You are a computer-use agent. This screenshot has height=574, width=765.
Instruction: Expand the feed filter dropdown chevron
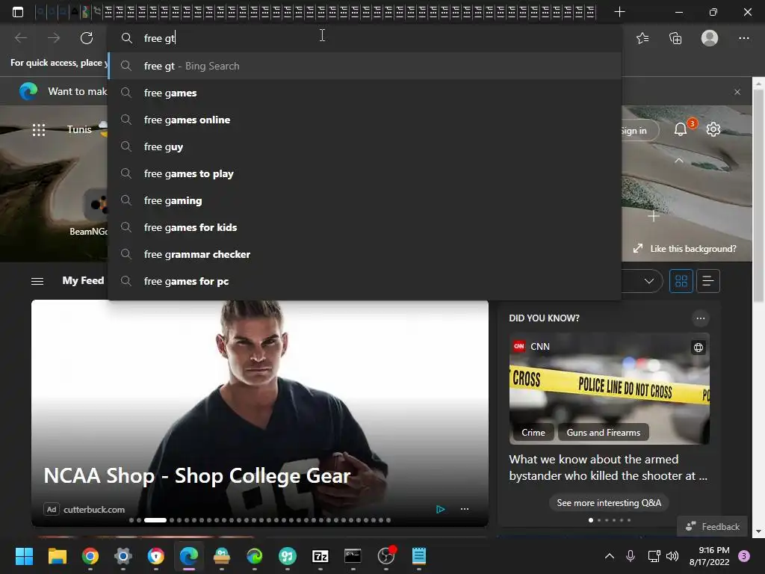click(x=649, y=281)
